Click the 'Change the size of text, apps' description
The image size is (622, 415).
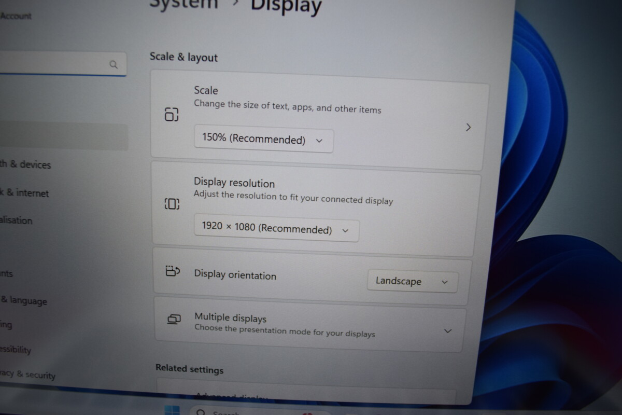coord(287,106)
